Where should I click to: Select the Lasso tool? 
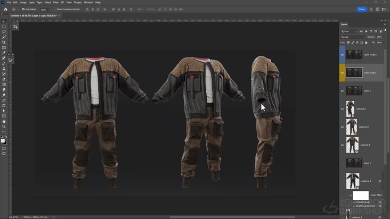pos(4,32)
